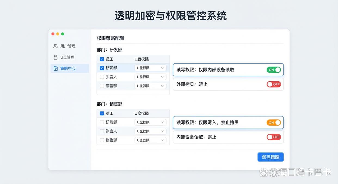The image size is (338, 184).
Task: Open 张言人's U盘权限 dropdown in 研发部 section
Action: [x=150, y=77]
